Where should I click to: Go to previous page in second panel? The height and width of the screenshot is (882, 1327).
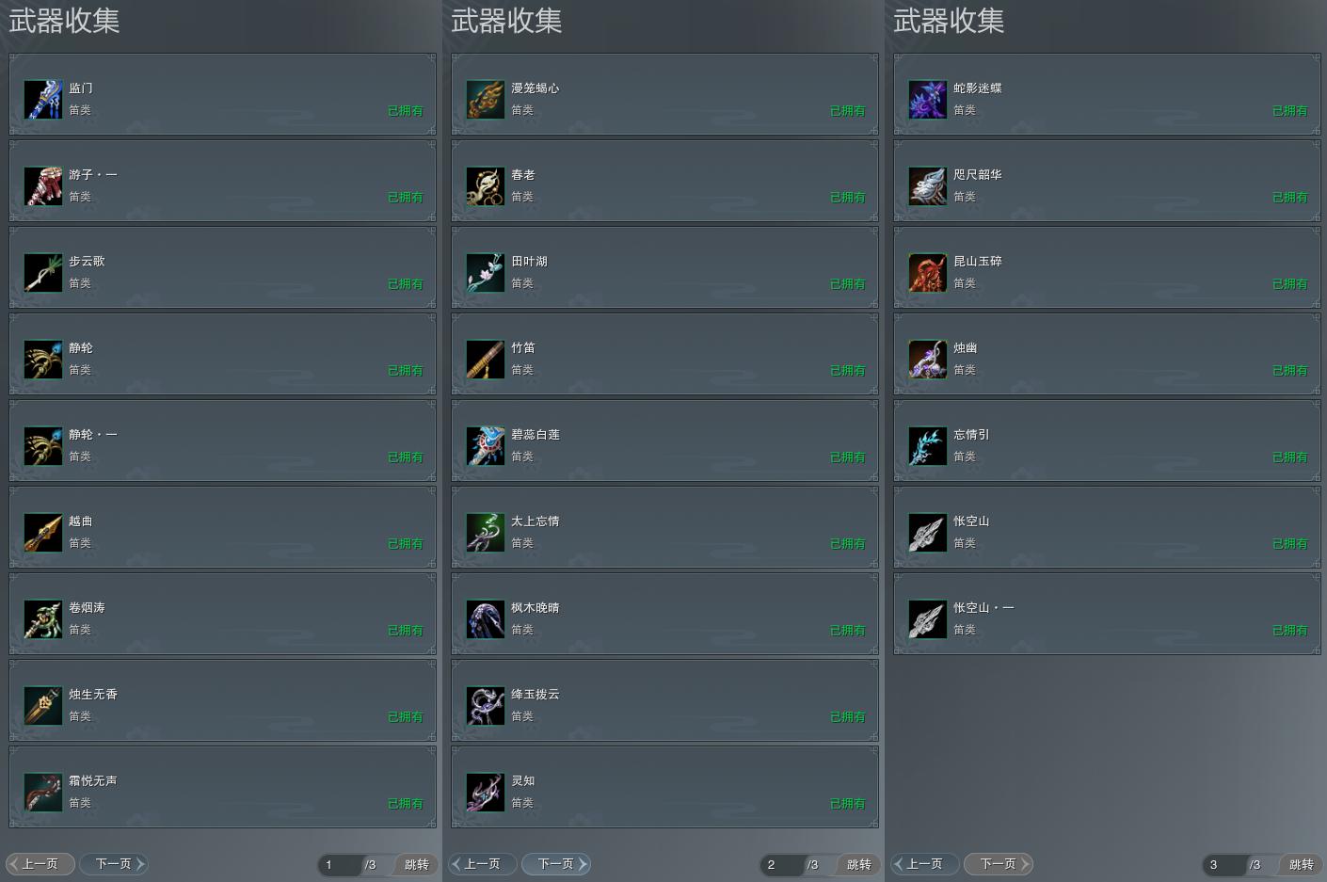(x=483, y=863)
